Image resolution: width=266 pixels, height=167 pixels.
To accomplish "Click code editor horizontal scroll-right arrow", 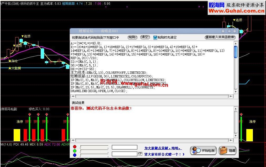I will (231, 96).
